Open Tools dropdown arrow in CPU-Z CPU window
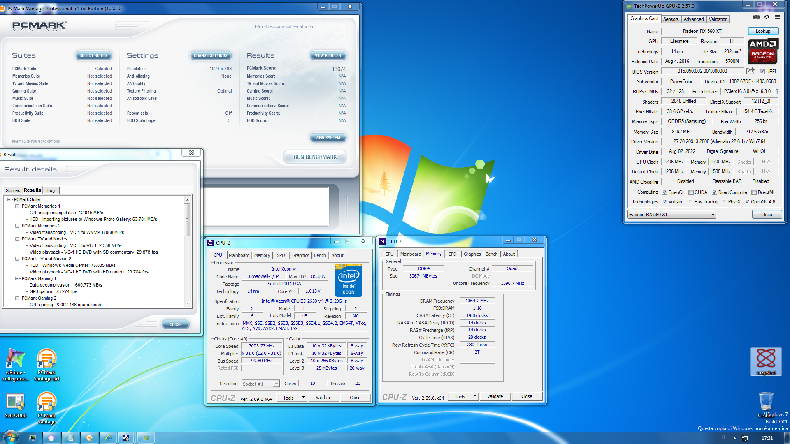This screenshot has height=444, width=790. click(303, 398)
